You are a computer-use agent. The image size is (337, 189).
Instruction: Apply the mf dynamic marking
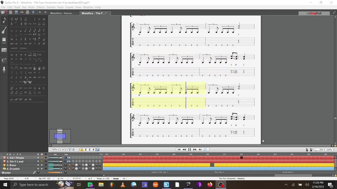click(30, 44)
